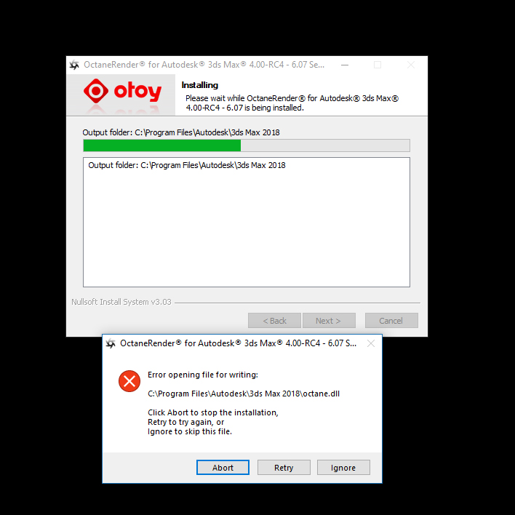Click the disabled maximize button of installer
This screenshot has width=515, height=515.
378,65
